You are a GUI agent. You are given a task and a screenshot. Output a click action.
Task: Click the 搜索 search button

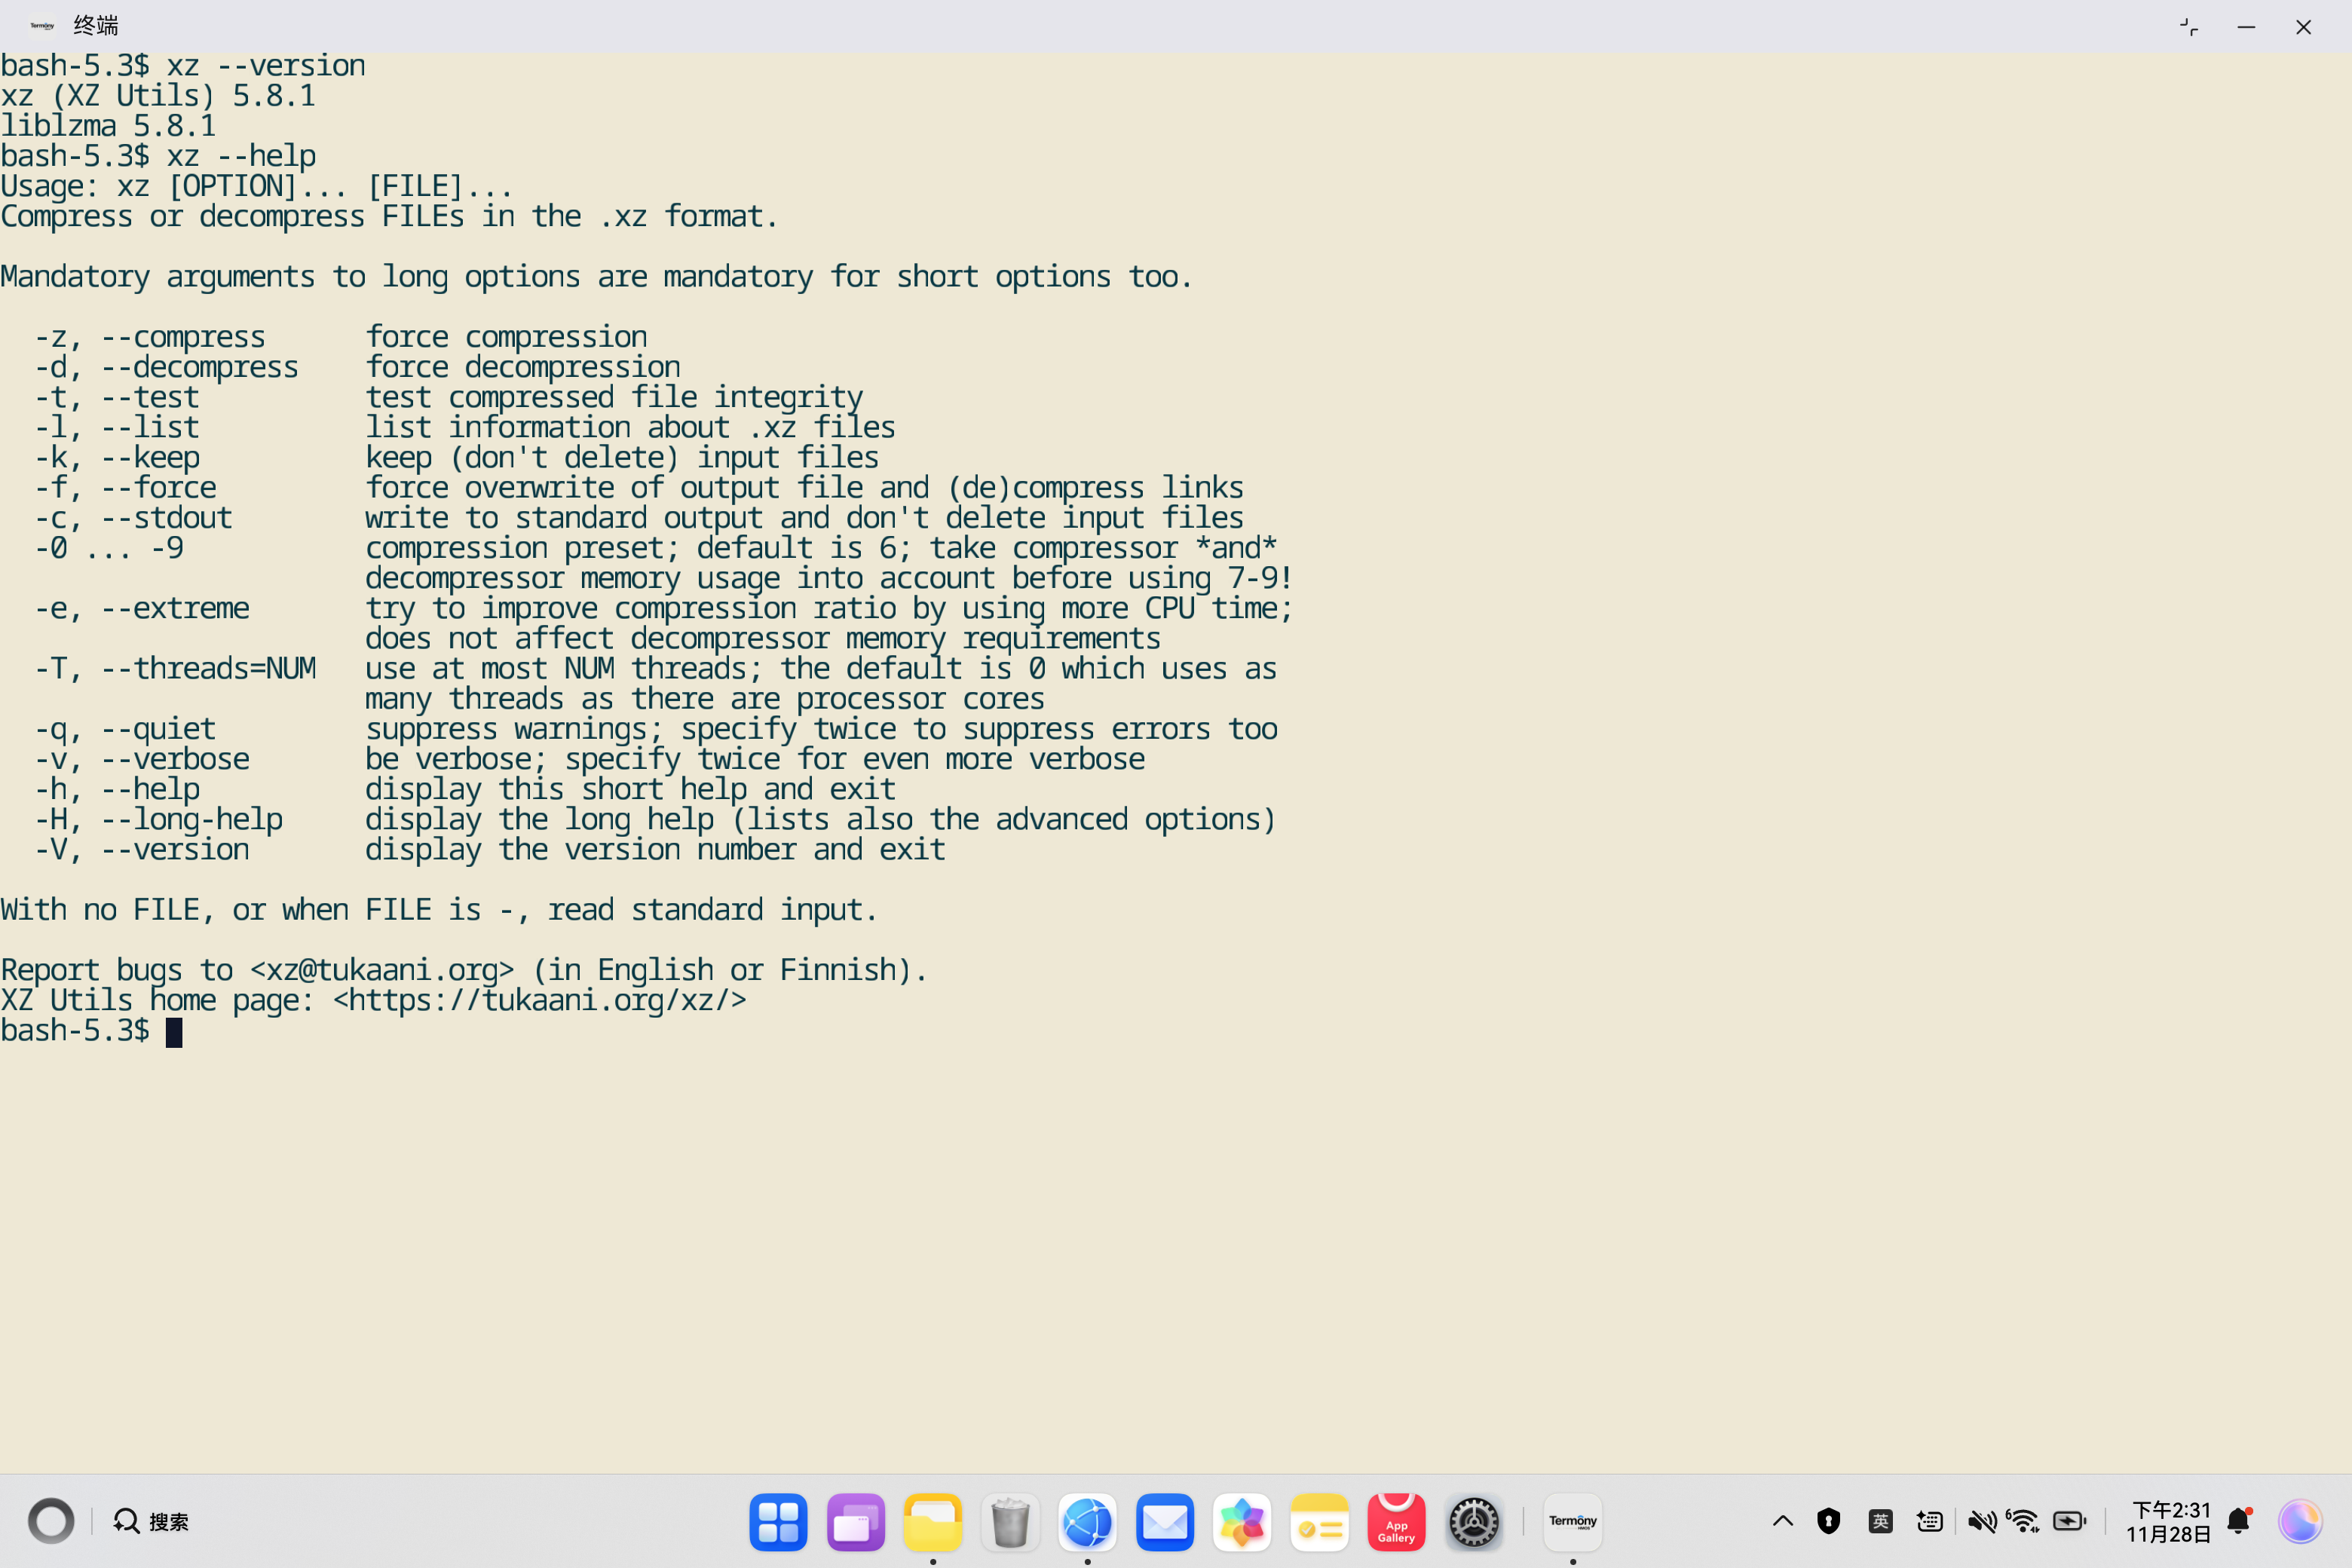coord(151,1522)
